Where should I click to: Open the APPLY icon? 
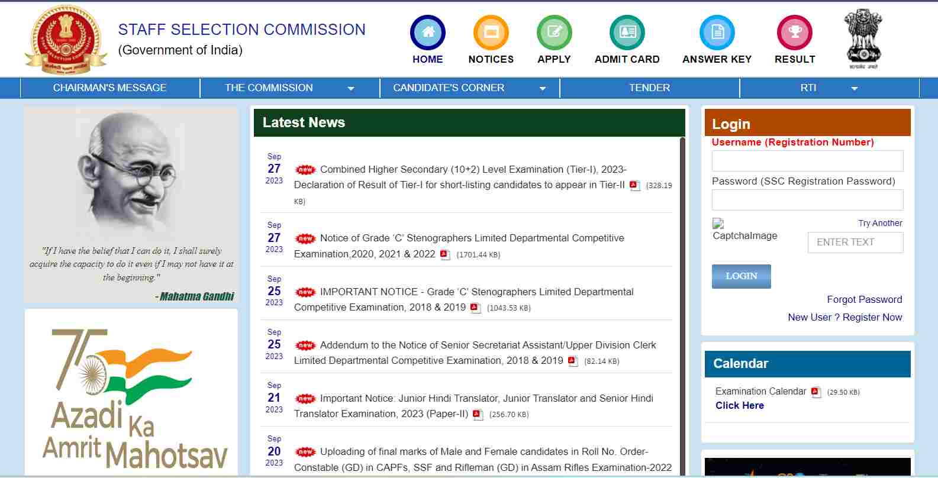click(x=555, y=33)
